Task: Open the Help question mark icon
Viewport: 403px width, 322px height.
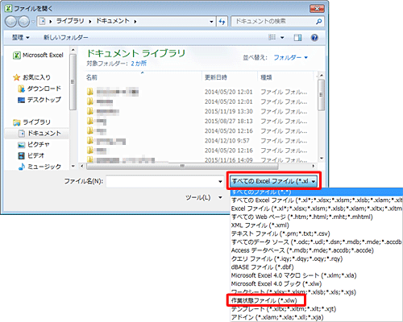Action: coord(314,38)
